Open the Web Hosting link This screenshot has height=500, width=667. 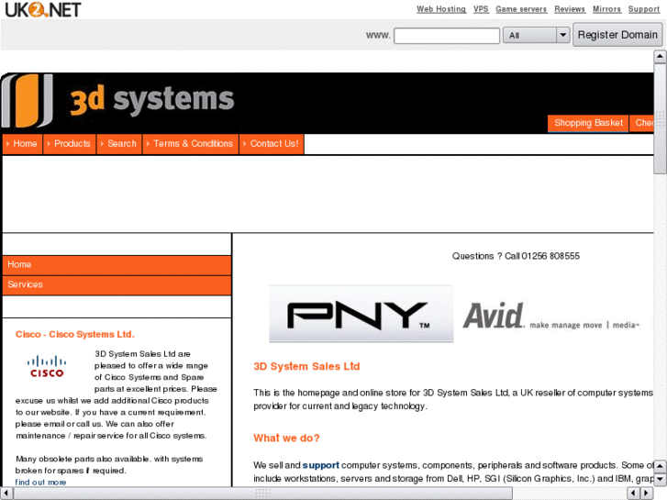(441, 9)
